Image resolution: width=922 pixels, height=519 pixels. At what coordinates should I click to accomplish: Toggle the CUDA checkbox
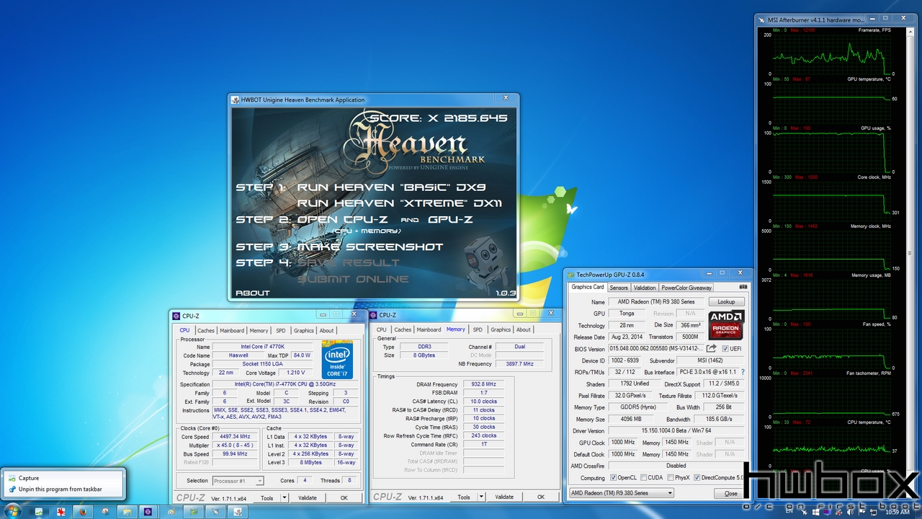643,478
